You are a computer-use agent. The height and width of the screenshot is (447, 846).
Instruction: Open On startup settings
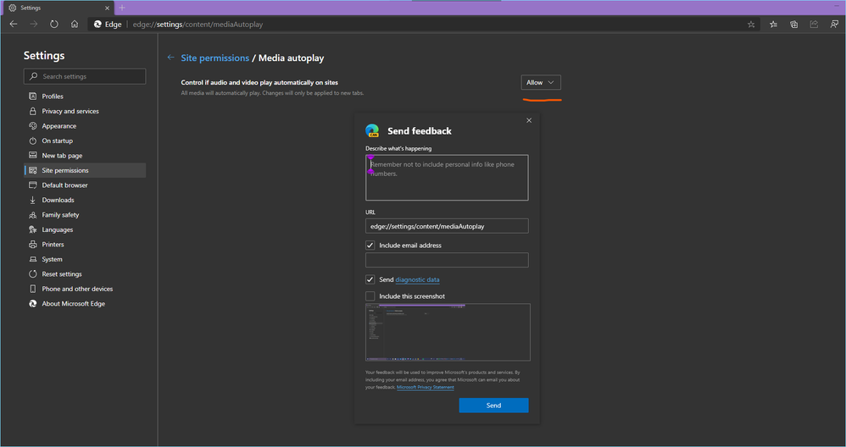click(85, 141)
